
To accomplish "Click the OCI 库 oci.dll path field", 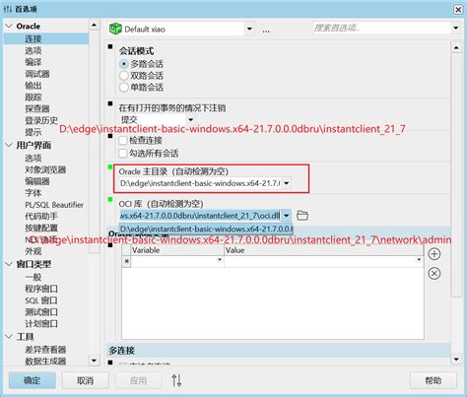I will click(200, 216).
